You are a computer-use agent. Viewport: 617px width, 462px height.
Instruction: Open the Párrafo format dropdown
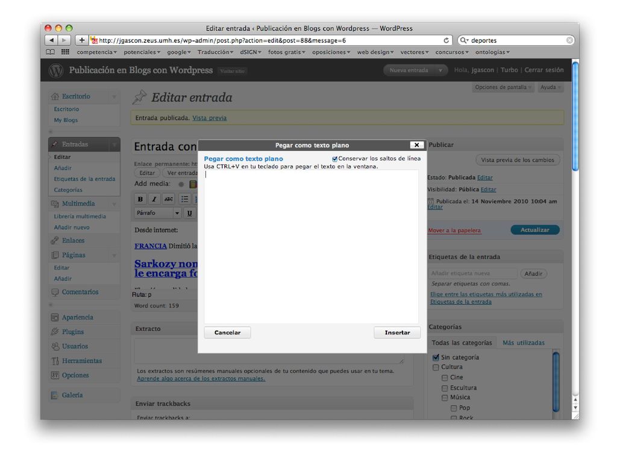coord(157,213)
